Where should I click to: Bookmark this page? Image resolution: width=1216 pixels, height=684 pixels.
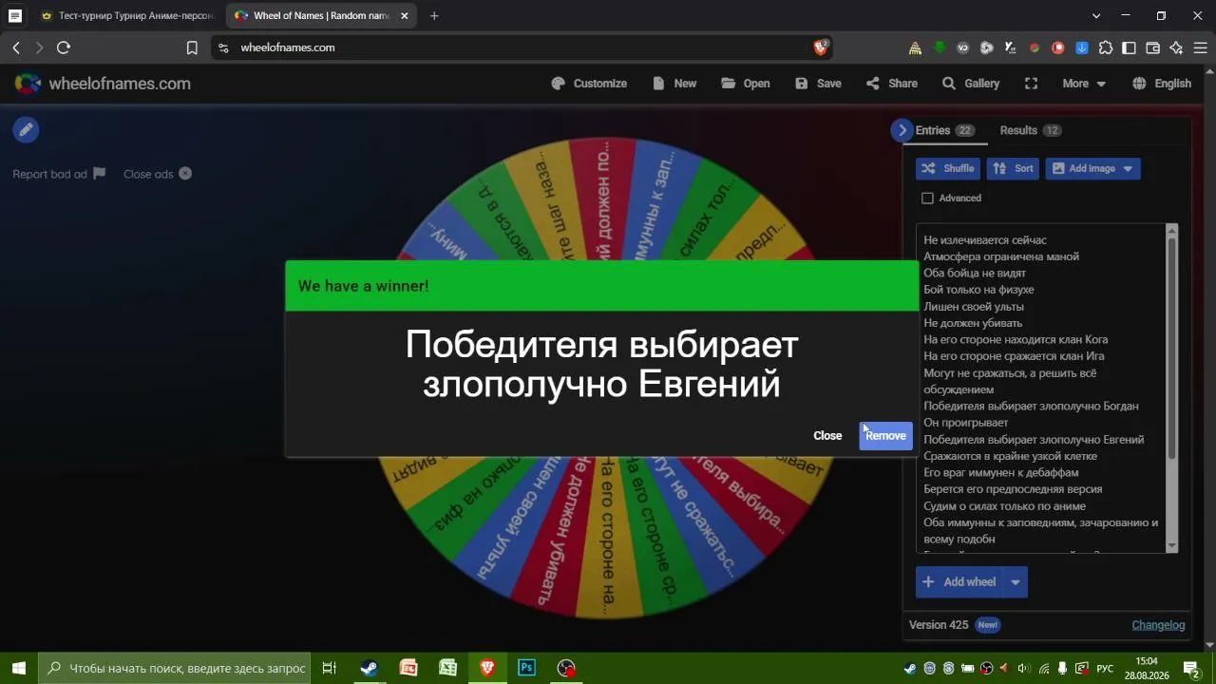(x=192, y=47)
